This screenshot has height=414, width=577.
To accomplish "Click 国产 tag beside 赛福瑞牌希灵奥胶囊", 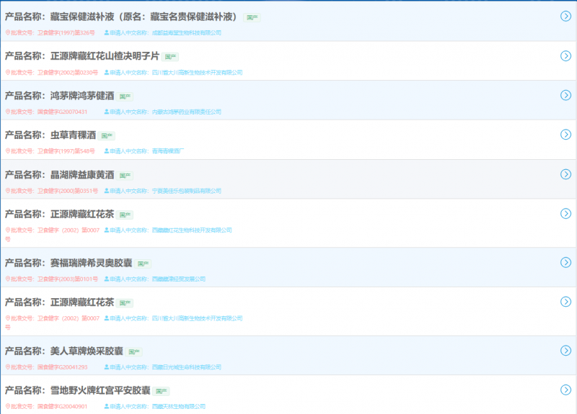I will [x=143, y=264].
